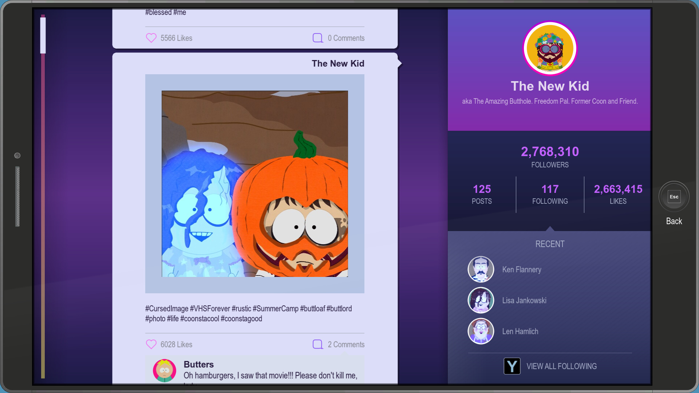Screen dimensions: 699x393
Task: Click the 2,768,310 followers count
Action: pyautogui.click(x=550, y=152)
